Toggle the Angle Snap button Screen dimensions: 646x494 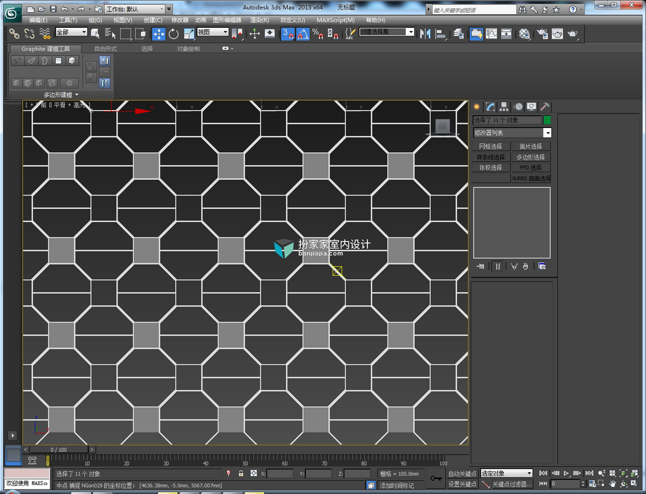click(303, 34)
